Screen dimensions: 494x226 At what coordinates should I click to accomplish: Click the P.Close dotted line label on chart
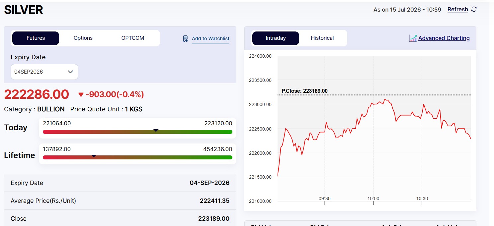pos(304,91)
